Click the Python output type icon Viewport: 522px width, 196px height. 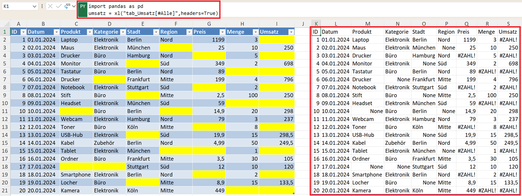67,6
